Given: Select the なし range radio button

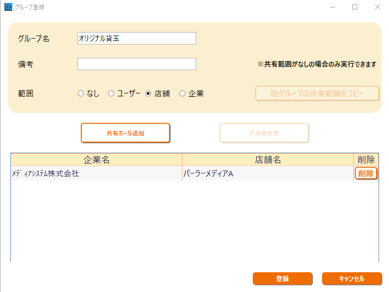Looking at the screenshot, I should click(81, 93).
